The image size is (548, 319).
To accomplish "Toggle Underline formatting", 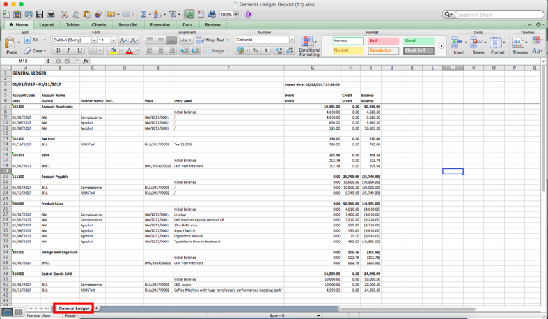I will pos(79,50).
